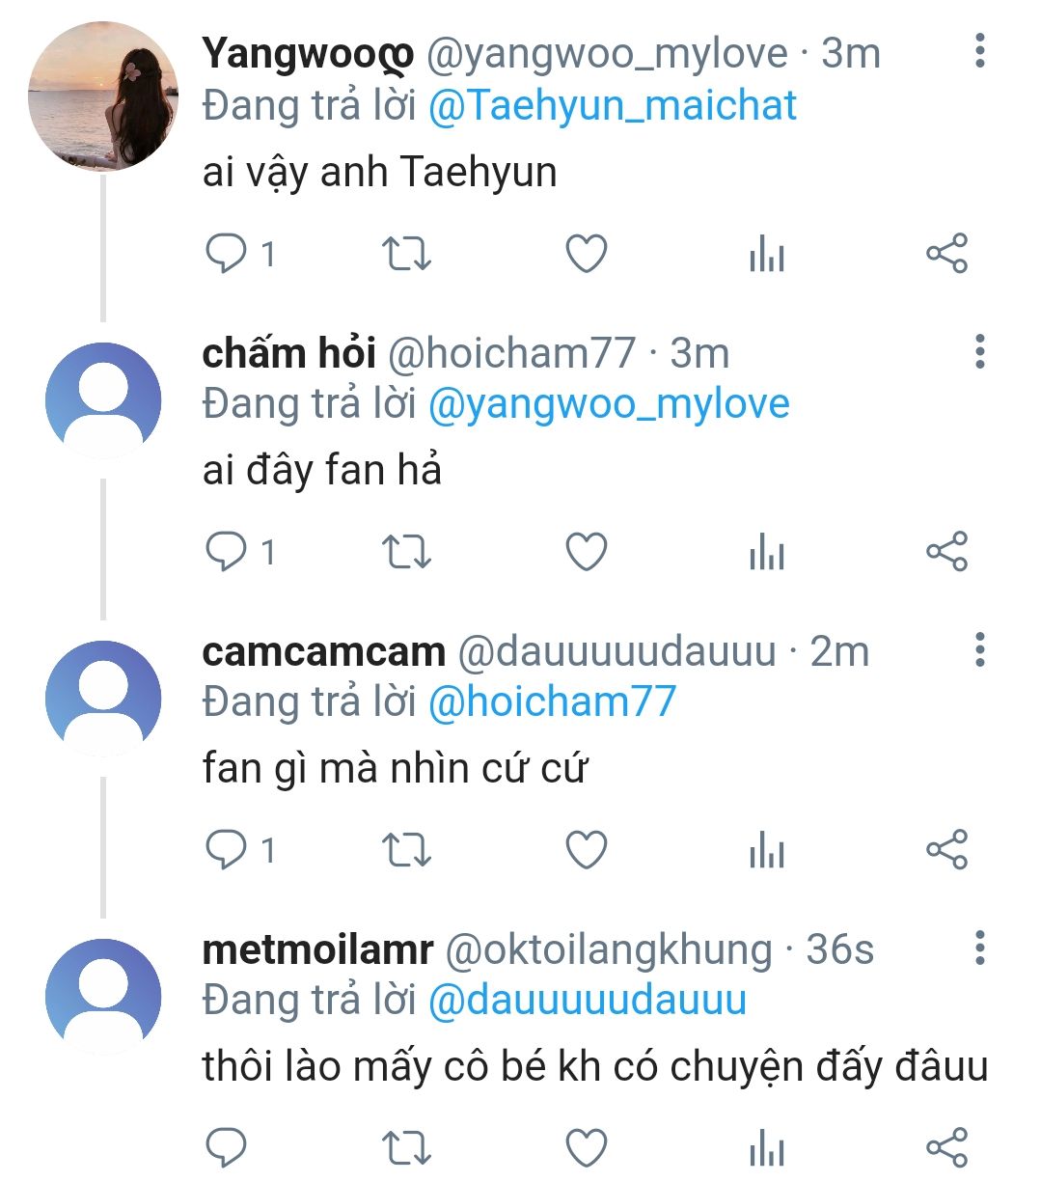Like the camcamcam reply

(x=586, y=850)
